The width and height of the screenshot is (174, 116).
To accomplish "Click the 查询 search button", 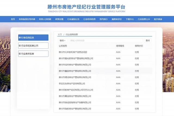I will pyautogui.click(x=148, y=41).
